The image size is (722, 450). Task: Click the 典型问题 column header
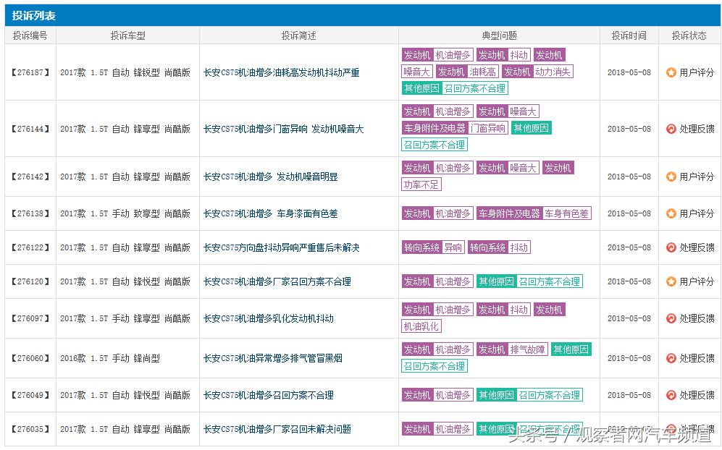click(499, 35)
